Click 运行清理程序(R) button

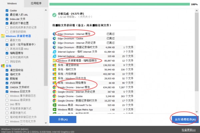[x=185, y=119]
